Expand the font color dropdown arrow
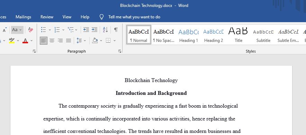Screen dimensions: 306x135 [31, 40]
